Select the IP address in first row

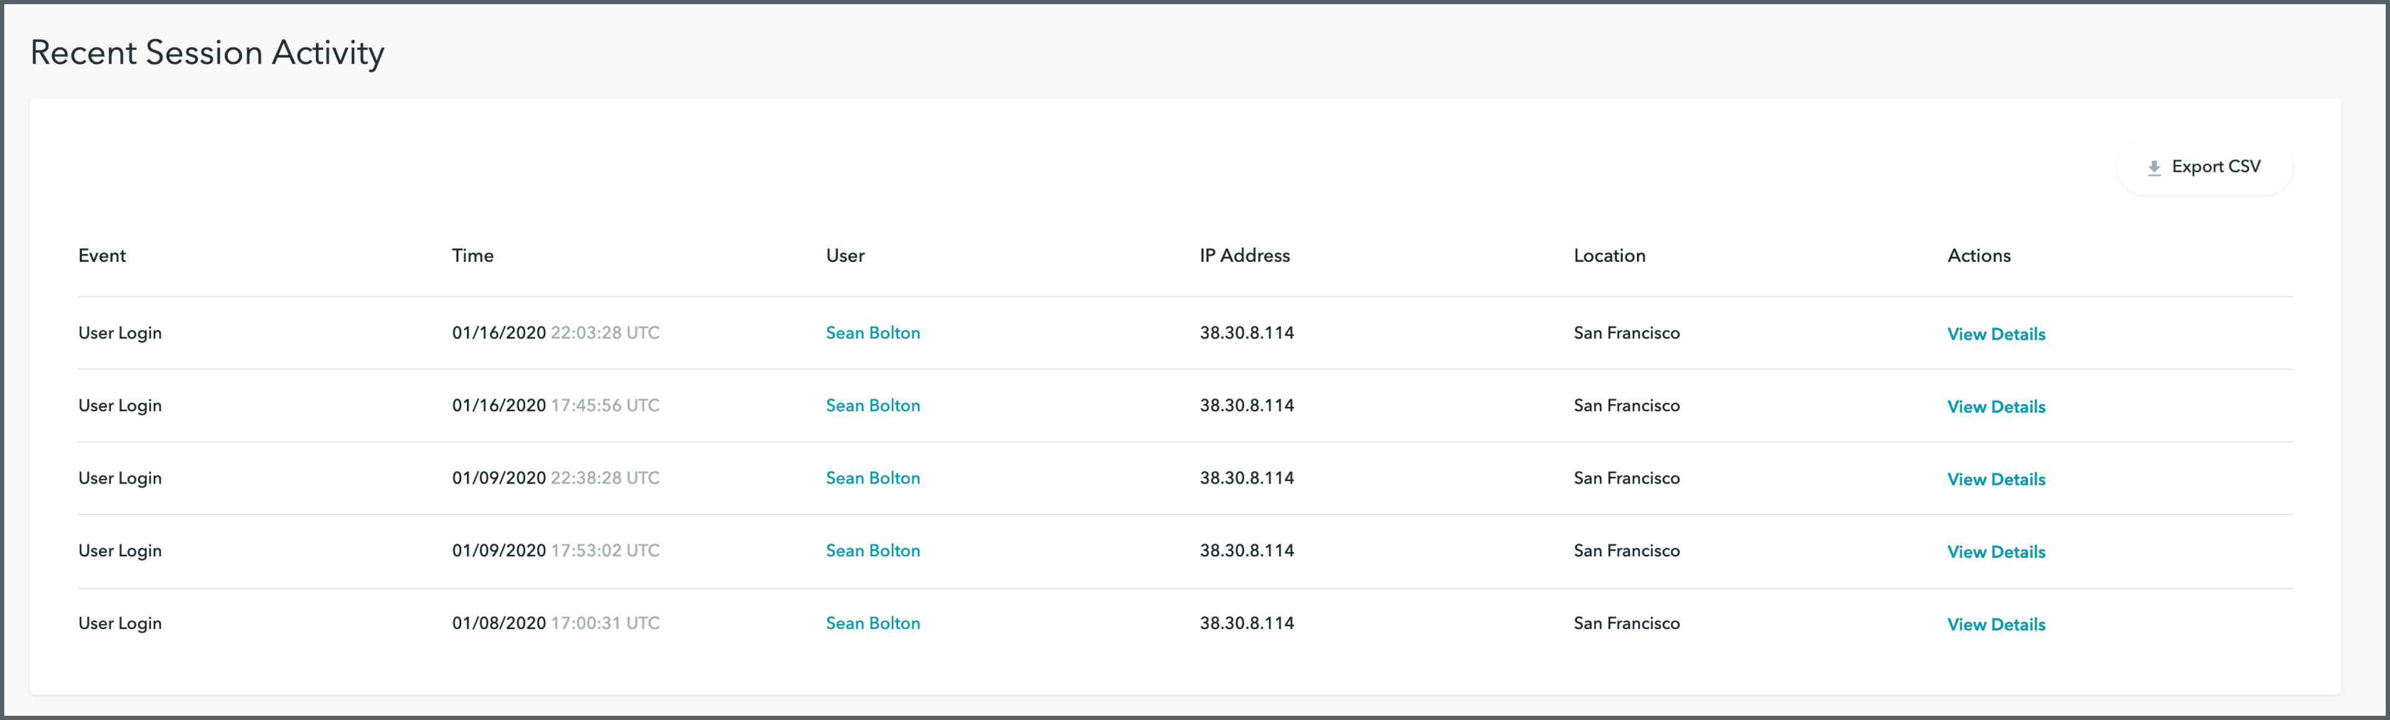pyautogui.click(x=1246, y=333)
